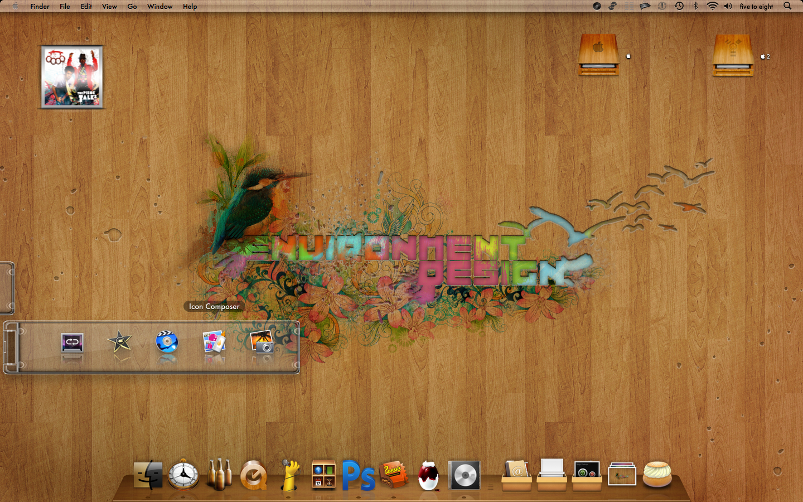
Task: Click the sync alert menu bar icon
Action: [662, 6]
